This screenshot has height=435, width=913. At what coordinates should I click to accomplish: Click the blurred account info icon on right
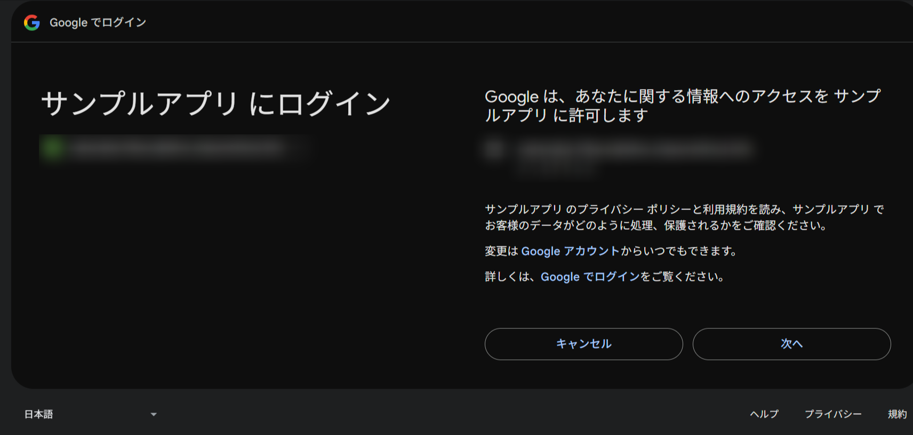point(495,149)
